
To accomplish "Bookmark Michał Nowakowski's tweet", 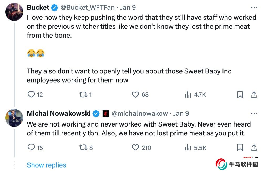I will (240, 148).
